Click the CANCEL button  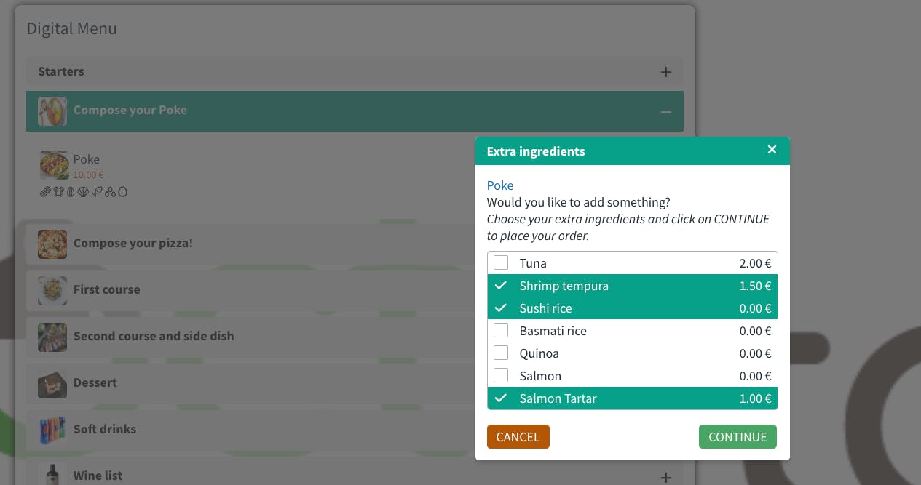pyautogui.click(x=518, y=436)
